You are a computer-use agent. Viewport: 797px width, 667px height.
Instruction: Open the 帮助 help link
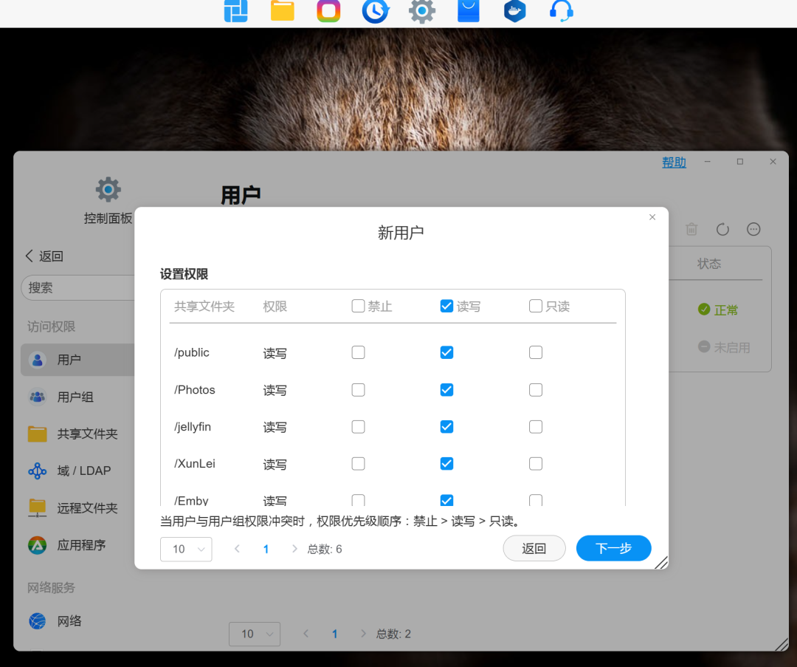point(674,163)
